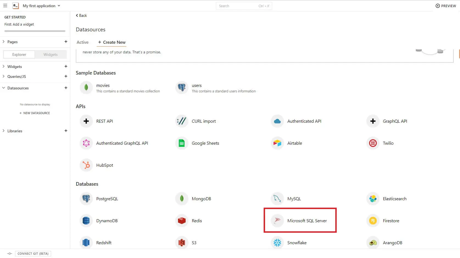
Task: Open the My first application dropdown
Action: [41, 6]
